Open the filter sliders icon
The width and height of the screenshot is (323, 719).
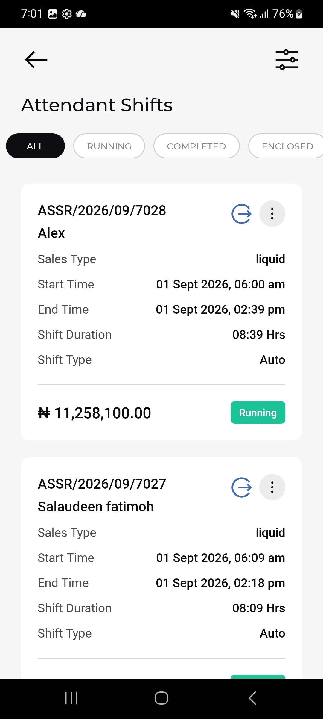click(287, 60)
